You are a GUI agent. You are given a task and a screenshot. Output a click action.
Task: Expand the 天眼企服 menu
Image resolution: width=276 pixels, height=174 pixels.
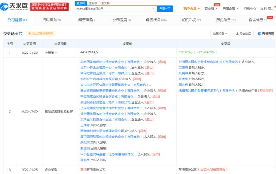tap(231, 8)
